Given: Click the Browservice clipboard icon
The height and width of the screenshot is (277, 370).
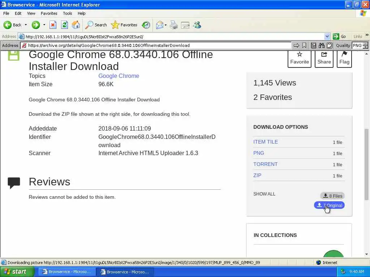Looking at the screenshot, I should coord(330,45).
